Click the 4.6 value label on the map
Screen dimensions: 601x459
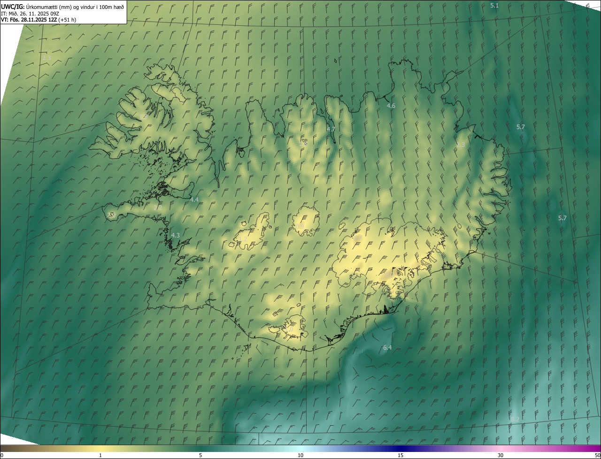point(391,106)
